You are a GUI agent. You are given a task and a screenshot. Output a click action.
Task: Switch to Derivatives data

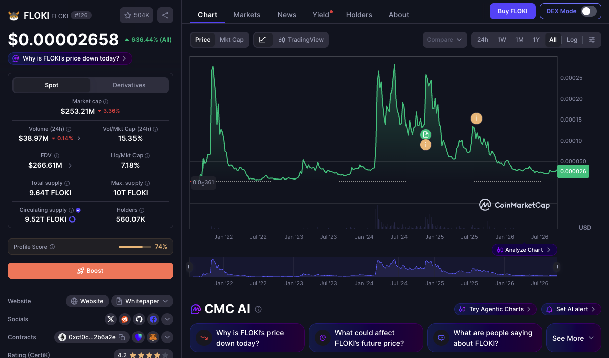tap(129, 85)
